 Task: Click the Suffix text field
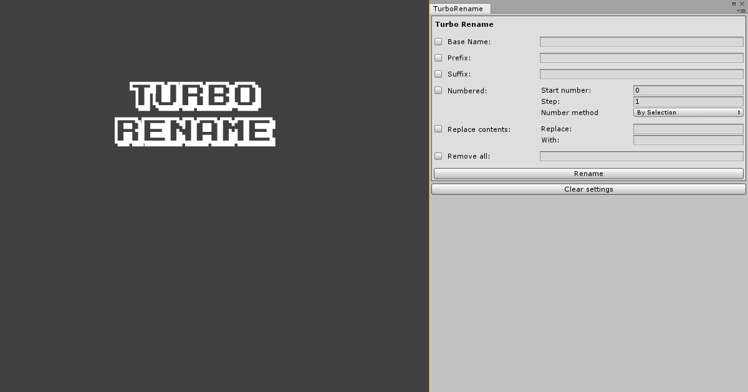click(x=641, y=73)
